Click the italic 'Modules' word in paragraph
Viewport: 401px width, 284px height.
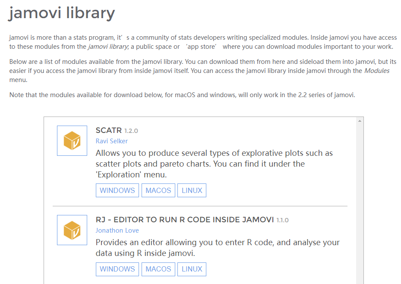(x=377, y=71)
